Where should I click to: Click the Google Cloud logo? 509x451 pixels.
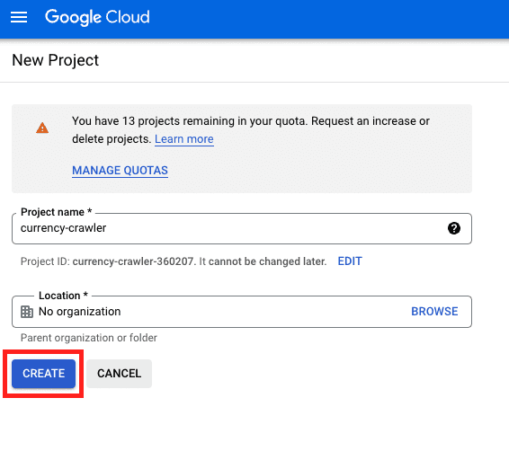coord(97,17)
